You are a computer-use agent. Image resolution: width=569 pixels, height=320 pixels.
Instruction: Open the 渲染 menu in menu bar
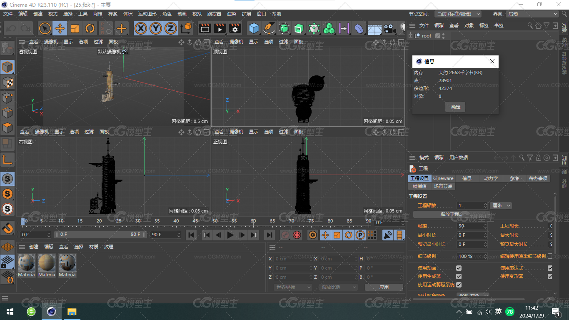coord(232,14)
